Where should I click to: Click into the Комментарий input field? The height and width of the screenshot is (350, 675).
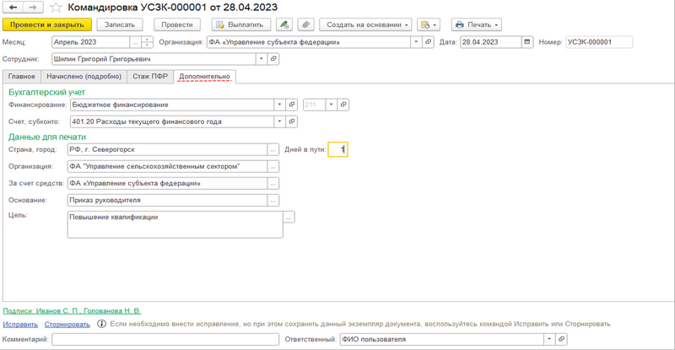pos(165,339)
